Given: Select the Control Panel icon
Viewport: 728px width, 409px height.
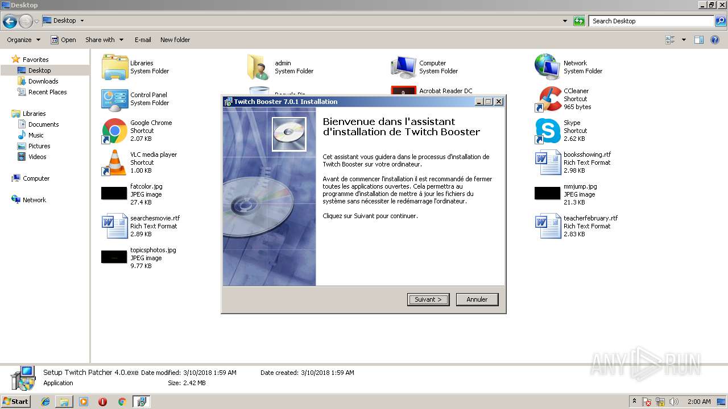Looking at the screenshot, I should pyautogui.click(x=115, y=99).
